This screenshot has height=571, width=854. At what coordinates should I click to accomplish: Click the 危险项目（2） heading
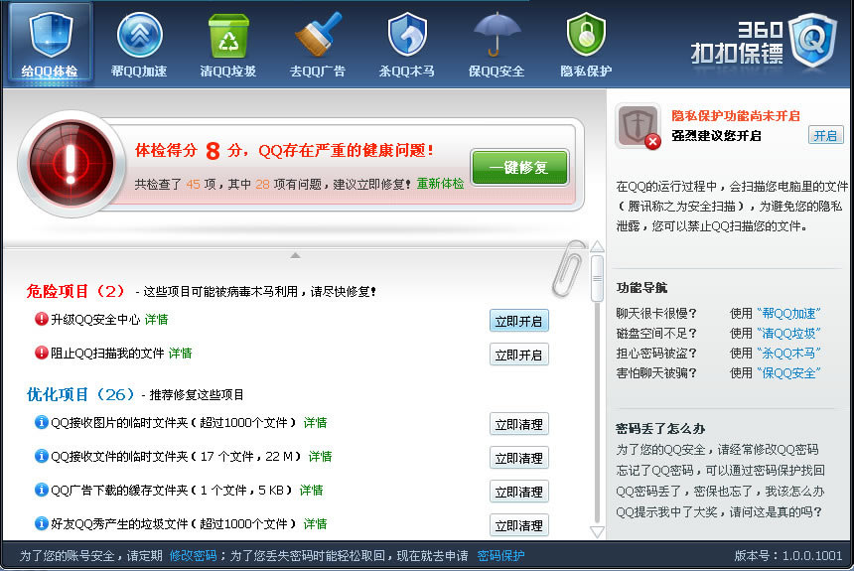75,291
